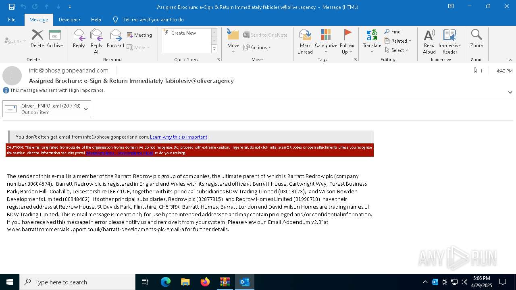516x290 pixels.
Task: Click Find in Editing group
Action: coord(393,32)
